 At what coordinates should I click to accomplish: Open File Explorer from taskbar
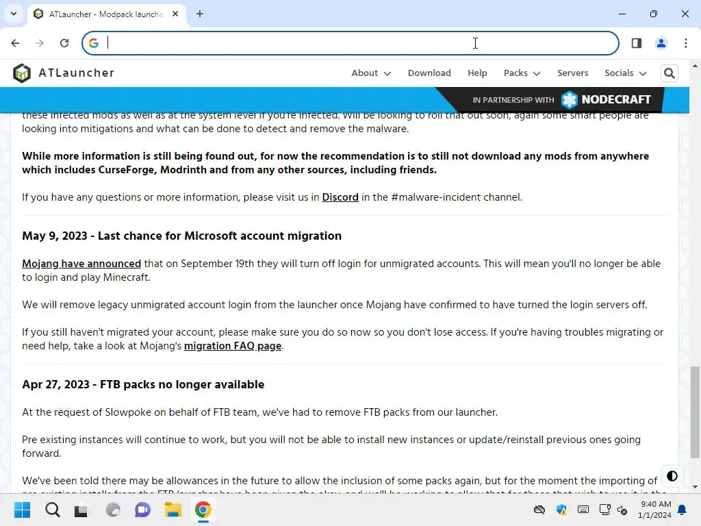[173, 510]
